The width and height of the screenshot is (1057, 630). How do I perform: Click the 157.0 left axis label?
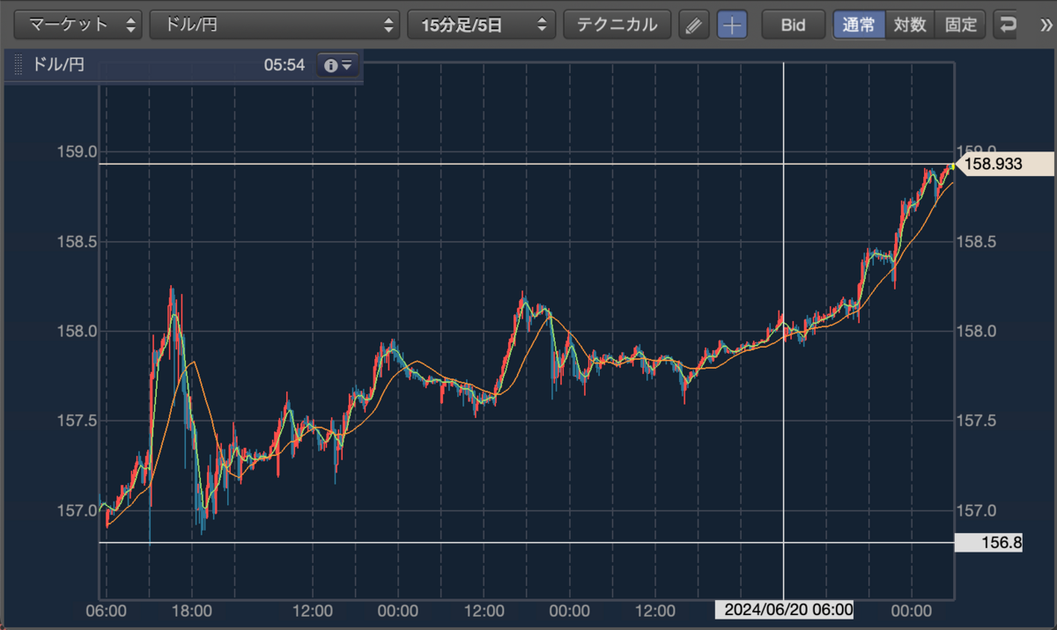[78, 511]
